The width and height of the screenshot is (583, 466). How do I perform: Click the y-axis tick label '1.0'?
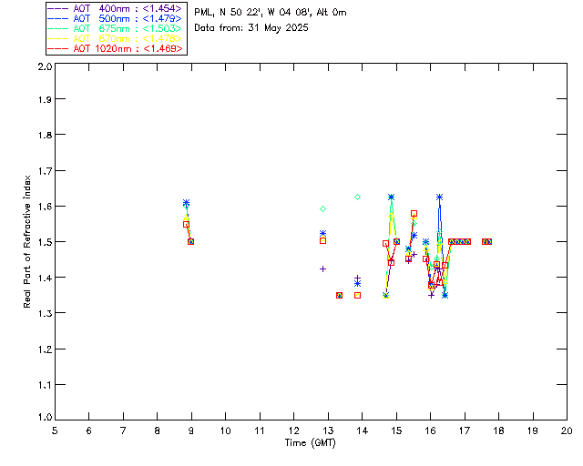tap(45, 417)
